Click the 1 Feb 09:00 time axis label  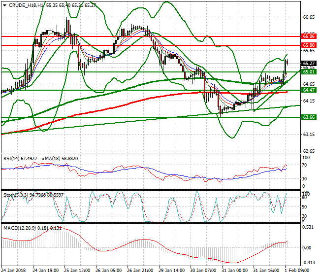(x=297, y=271)
